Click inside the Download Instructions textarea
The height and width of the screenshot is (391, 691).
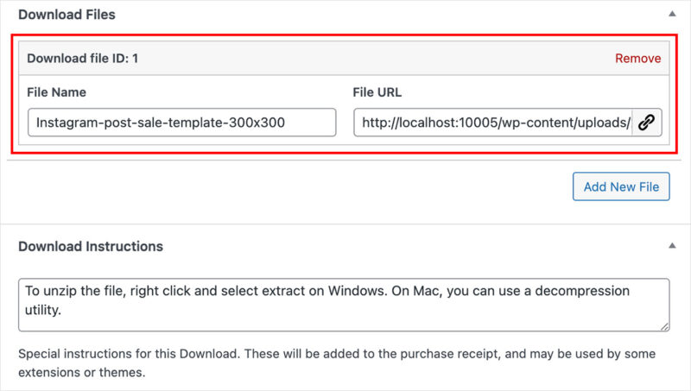click(x=344, y=305)
